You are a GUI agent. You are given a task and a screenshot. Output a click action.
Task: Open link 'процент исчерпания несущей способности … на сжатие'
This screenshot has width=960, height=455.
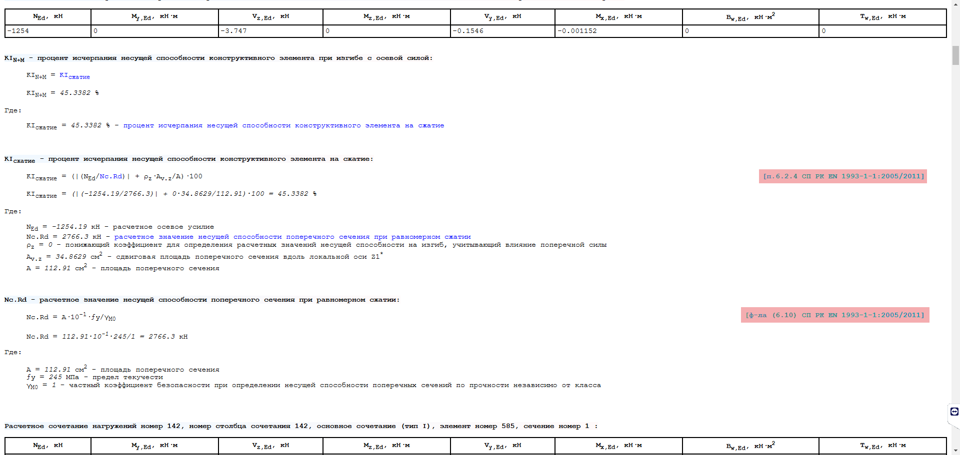point(283,125)
